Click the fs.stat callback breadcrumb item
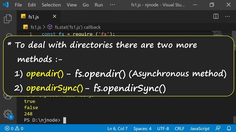Image resolution: width=236 pixels, height=132 pixels. point(77,27)
